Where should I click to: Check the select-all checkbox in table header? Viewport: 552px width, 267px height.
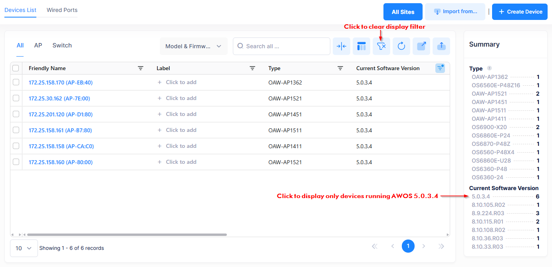click(16, 68)
